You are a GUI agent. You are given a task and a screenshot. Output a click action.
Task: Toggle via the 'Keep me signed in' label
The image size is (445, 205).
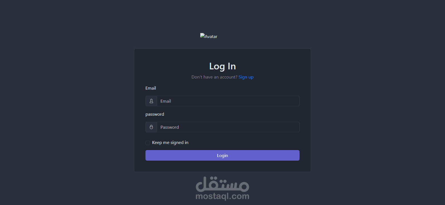tap(170, 143)
